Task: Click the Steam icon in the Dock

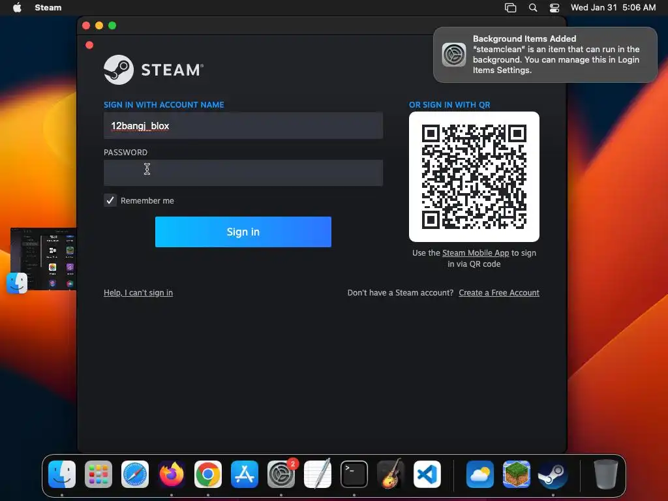Action: pyautogui.click(x=553, y=474)
